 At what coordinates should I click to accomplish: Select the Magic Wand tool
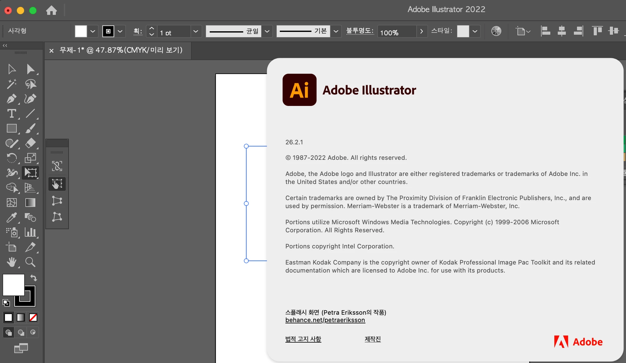pos(11,84)
